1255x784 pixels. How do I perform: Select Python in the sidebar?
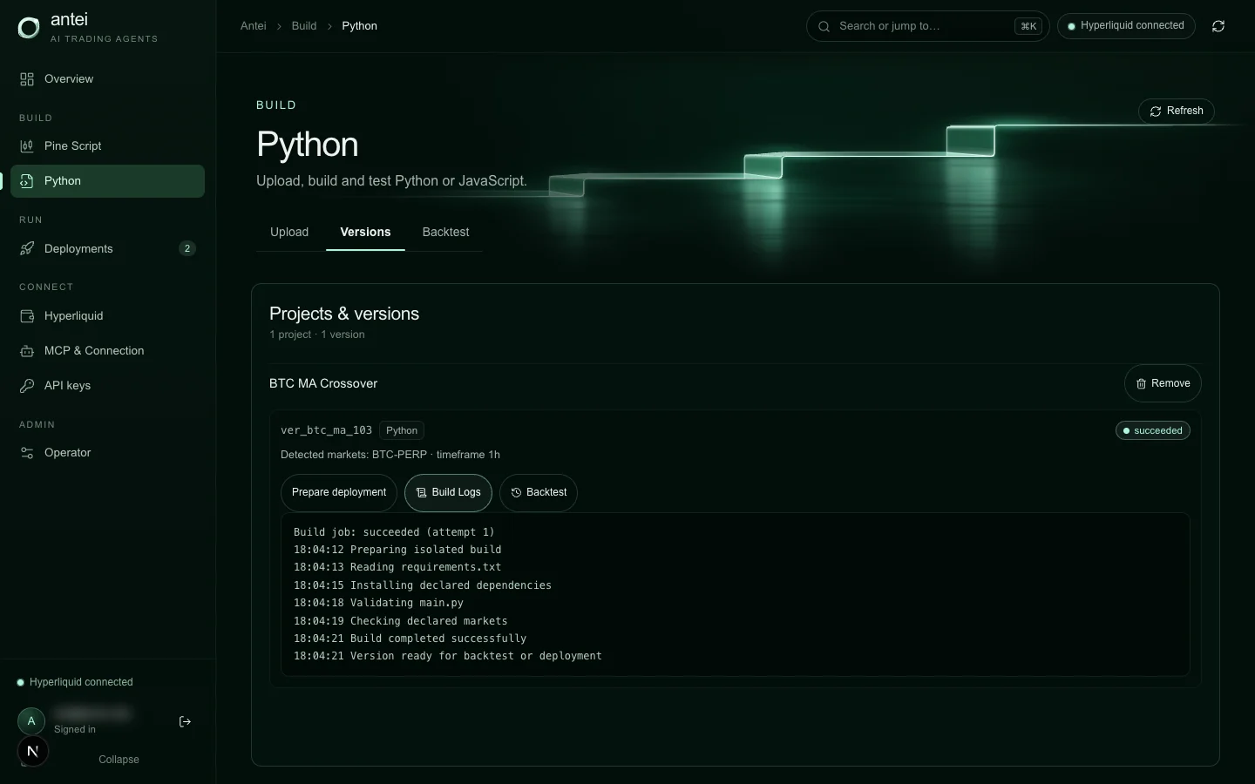pyautogui.click(x=107, y=181)
